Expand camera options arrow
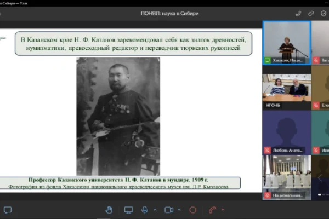Image resolution: width=329 pixels, height=219 pixels. [x=179, y=210]
